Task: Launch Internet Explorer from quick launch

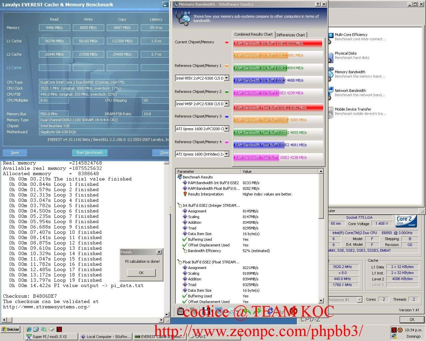Action: [x=29, y=329]
